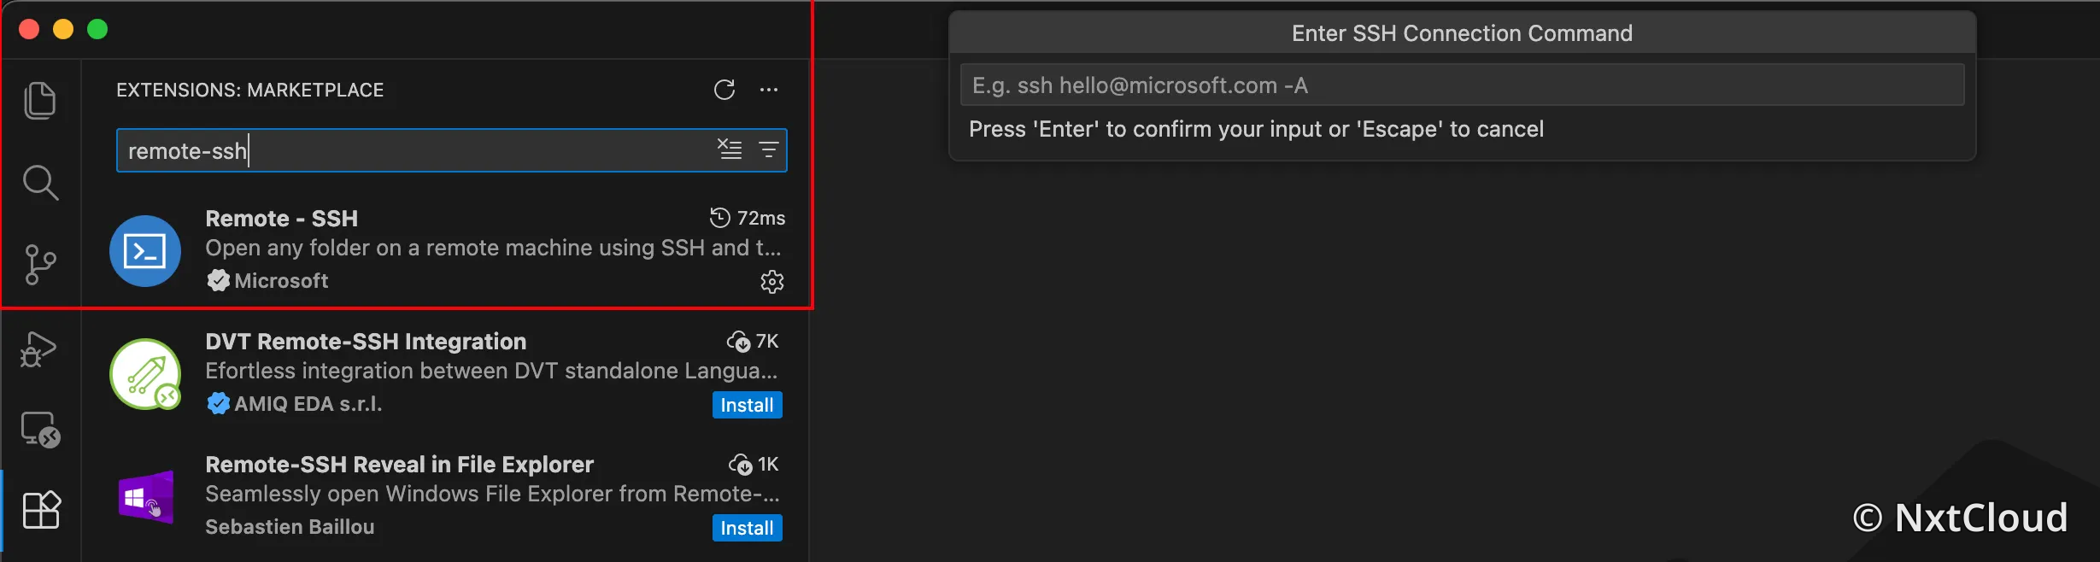This screenshot has width=2100, height=562.
Task: Select the Extensions view icon
Action: (41, 510)
